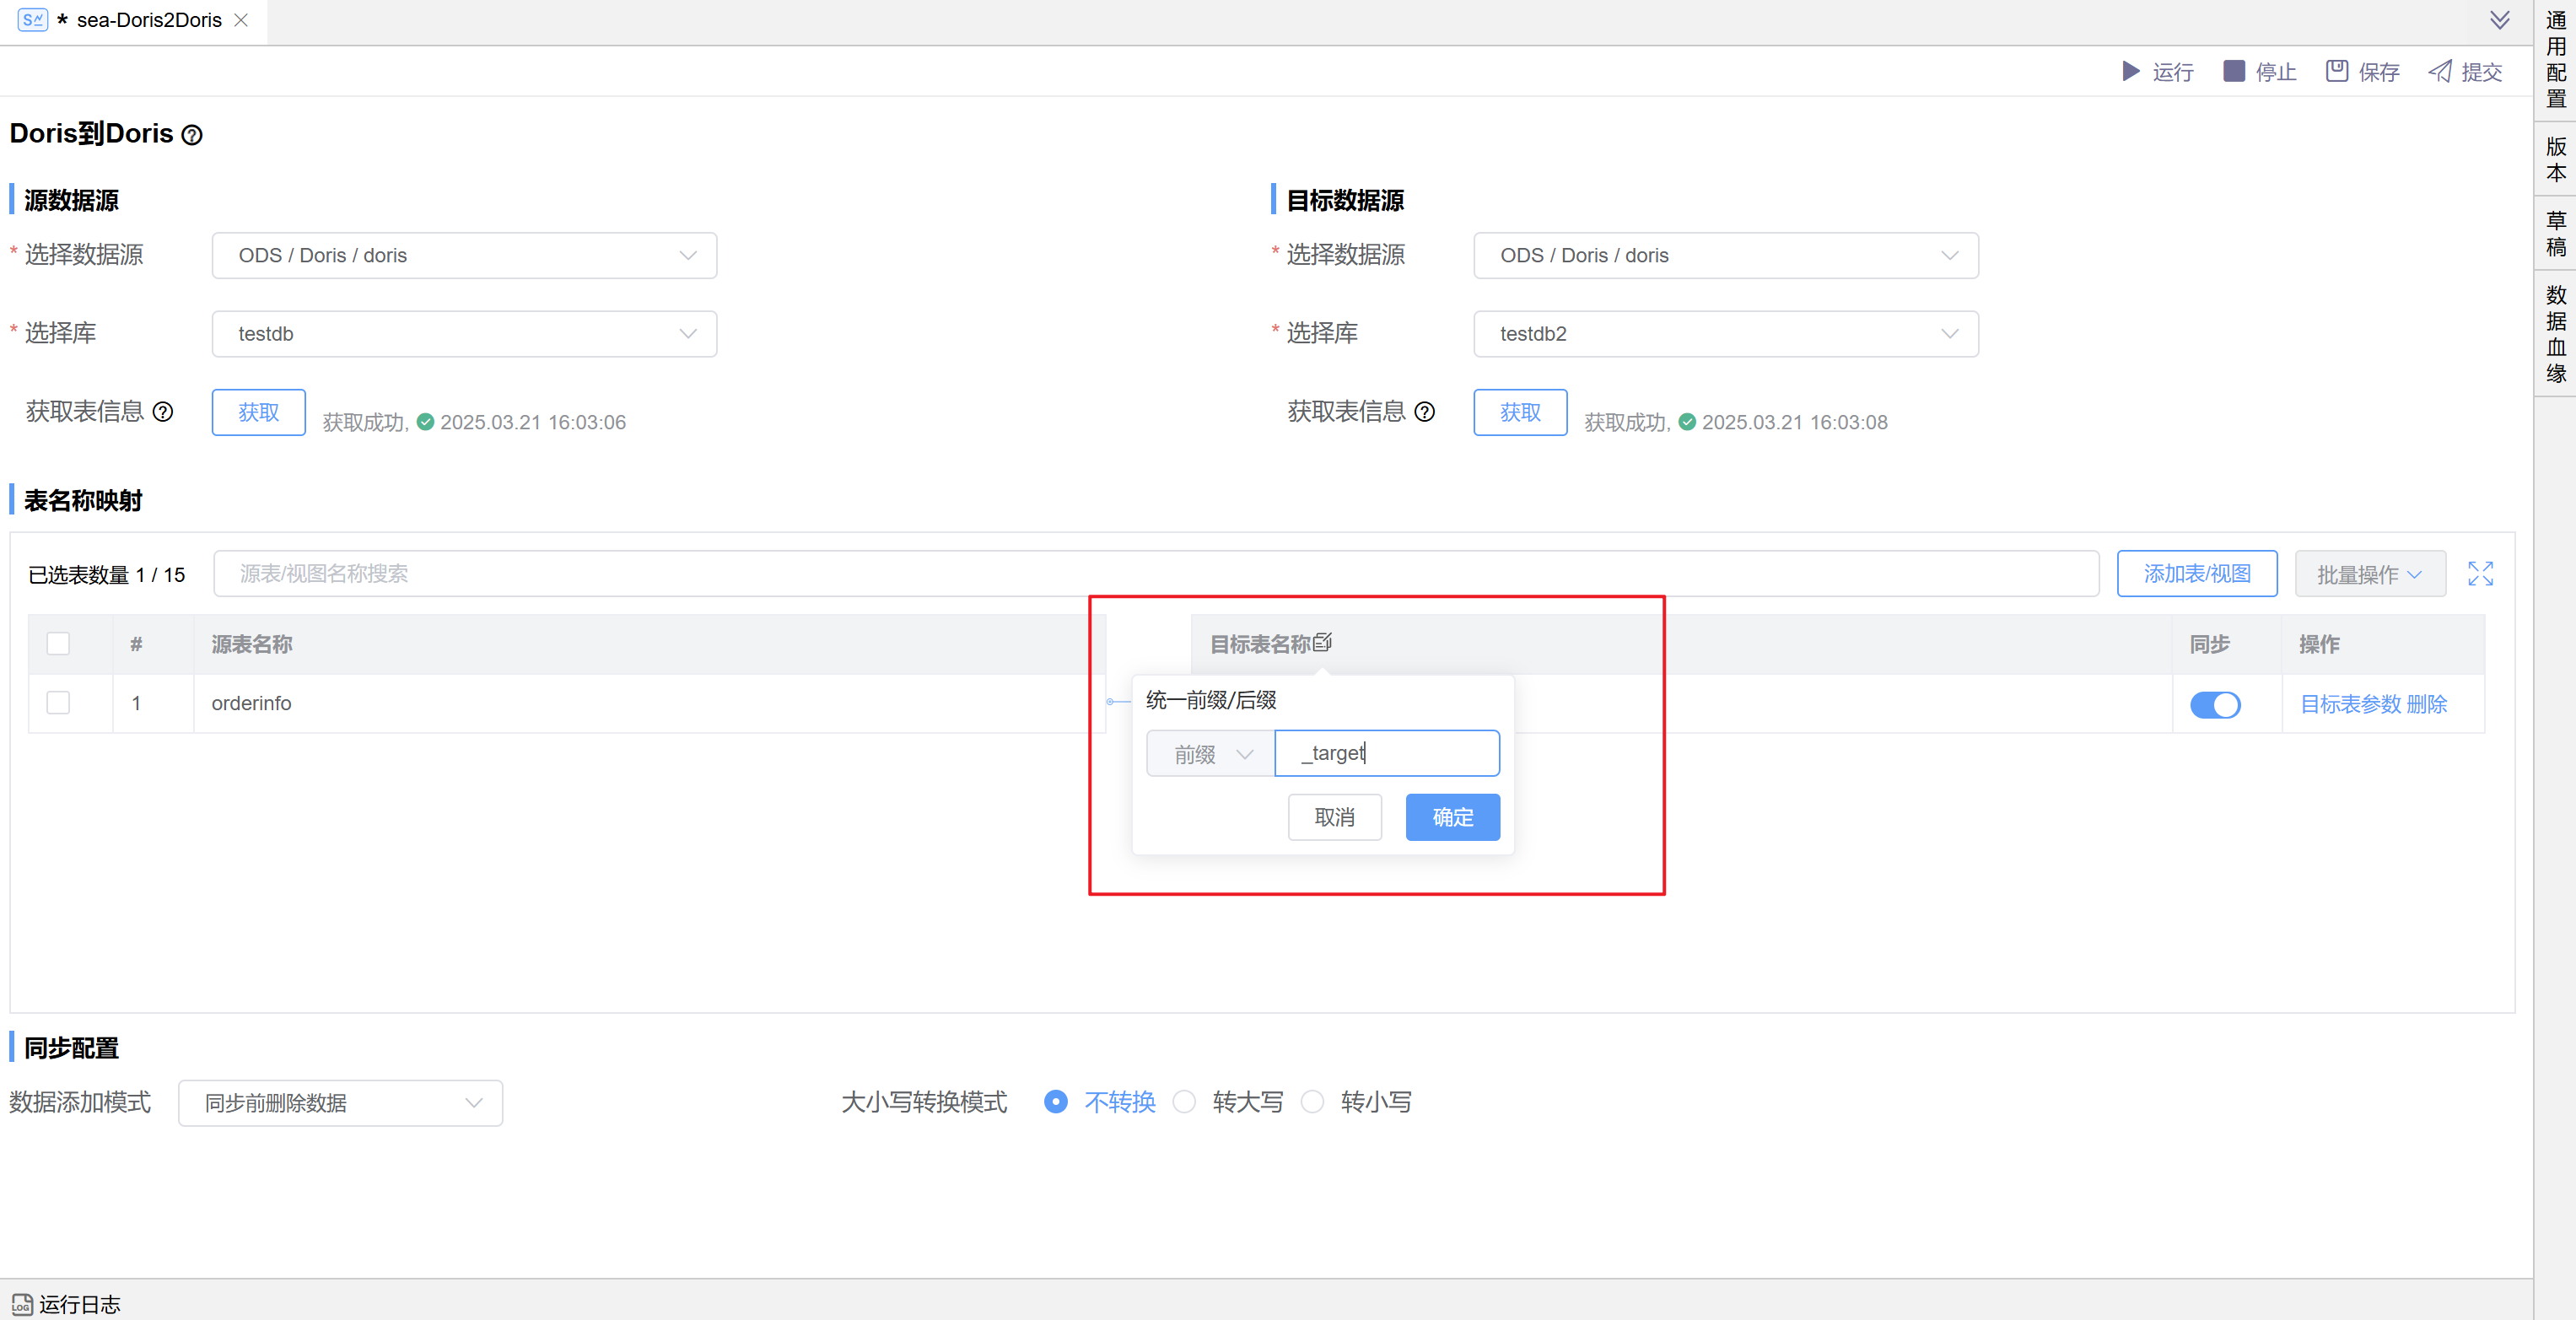Screen dimensions: 2576x1320
Task: Open source database testdb dropdown
Action: (x=464, y=334)
